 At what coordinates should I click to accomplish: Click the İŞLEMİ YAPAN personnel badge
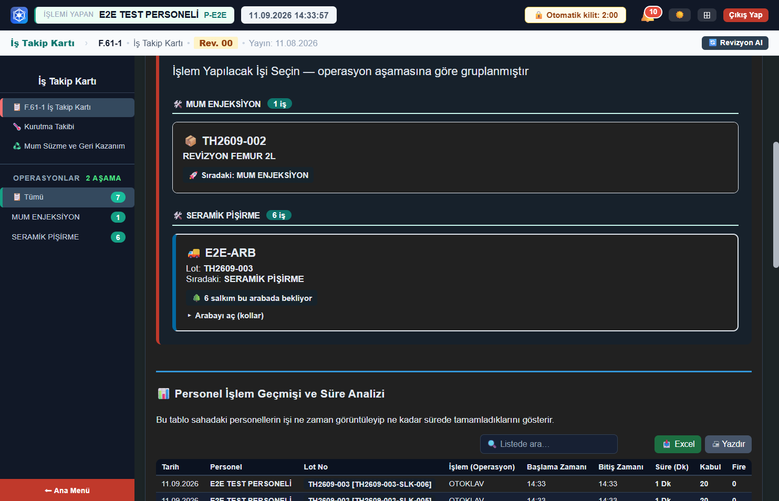(x=134, y=15)
